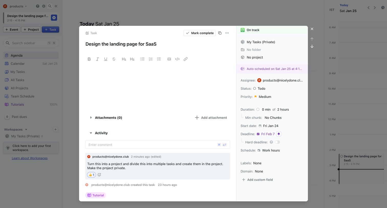The height and width of the screenshot is (208, 387).
Task: Add a workspace with the plus icon
Action: [x=56, y=130]
